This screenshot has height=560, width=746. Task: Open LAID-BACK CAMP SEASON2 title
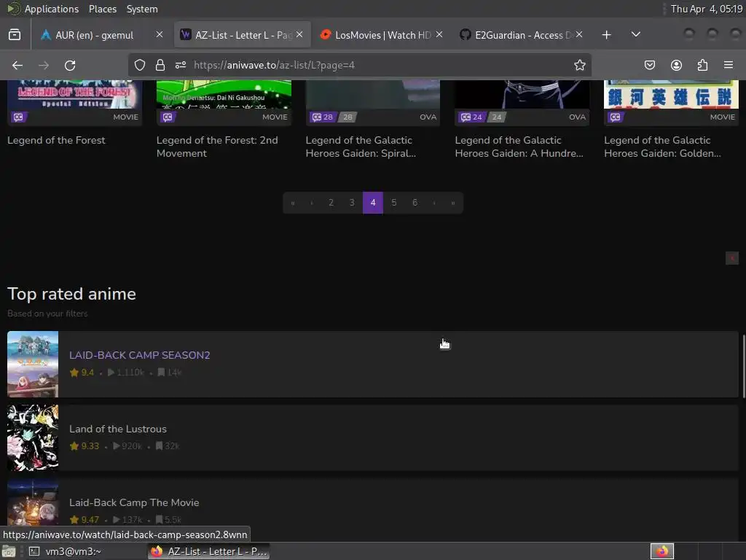139,355
